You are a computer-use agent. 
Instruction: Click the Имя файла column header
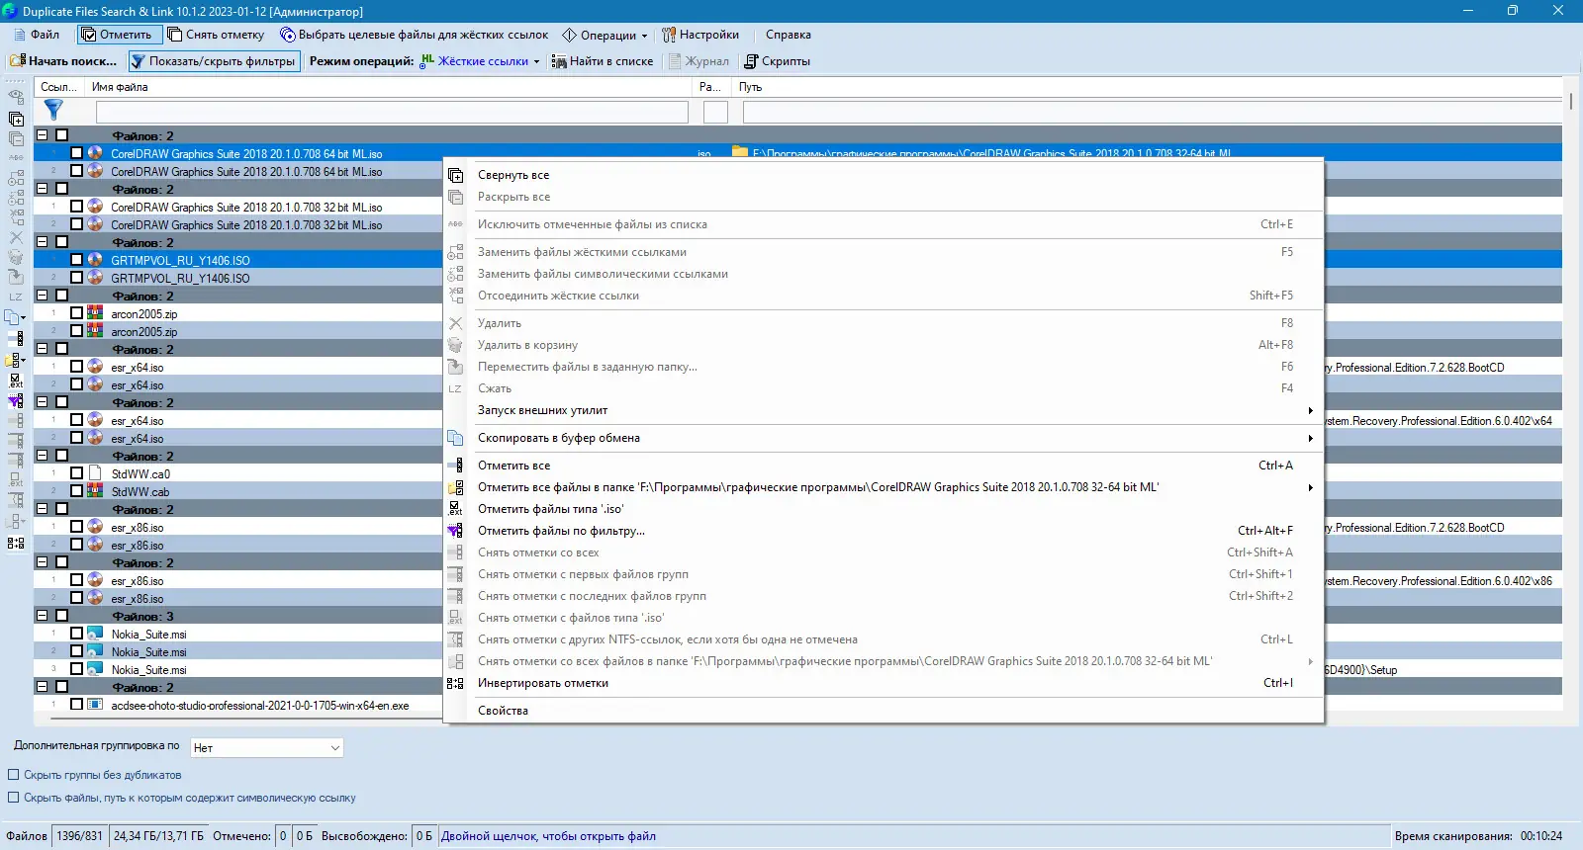(388, 87)
